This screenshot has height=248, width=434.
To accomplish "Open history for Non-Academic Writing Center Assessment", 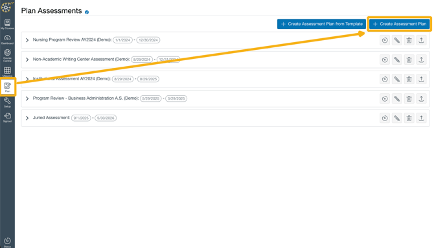I will [385, 60].
